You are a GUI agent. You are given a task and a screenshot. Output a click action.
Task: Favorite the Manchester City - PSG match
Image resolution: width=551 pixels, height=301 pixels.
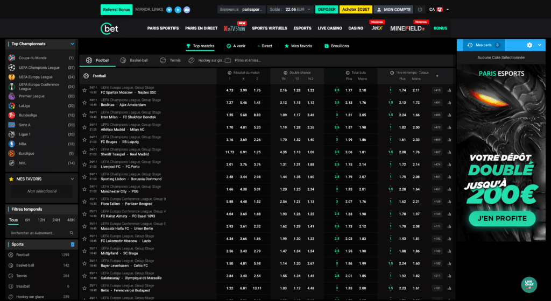point(84,189)
